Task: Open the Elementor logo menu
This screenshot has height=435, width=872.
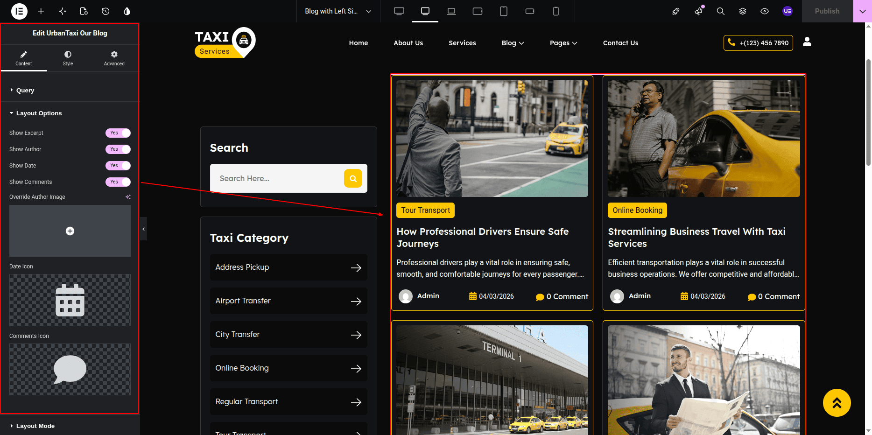Action: point(19,11)
